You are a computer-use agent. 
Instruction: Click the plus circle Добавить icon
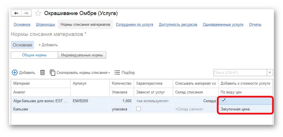click(x=15, y=72)
